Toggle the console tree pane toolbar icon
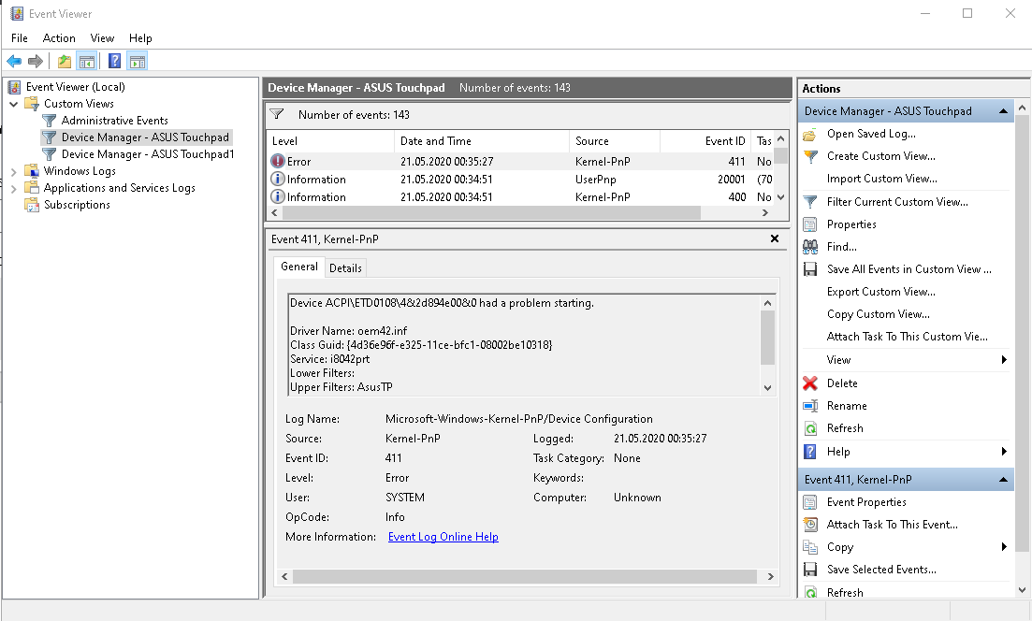Viewport: 1032px width, 621px height. [x=87, y=61]
